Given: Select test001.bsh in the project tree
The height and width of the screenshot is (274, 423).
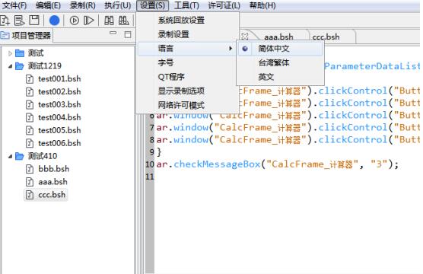Looking at the screenshot, I should [x=59, y=79].
